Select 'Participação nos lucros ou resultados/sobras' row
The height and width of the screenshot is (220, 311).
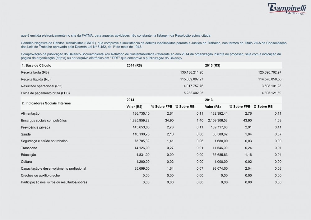tap(54, 182)
